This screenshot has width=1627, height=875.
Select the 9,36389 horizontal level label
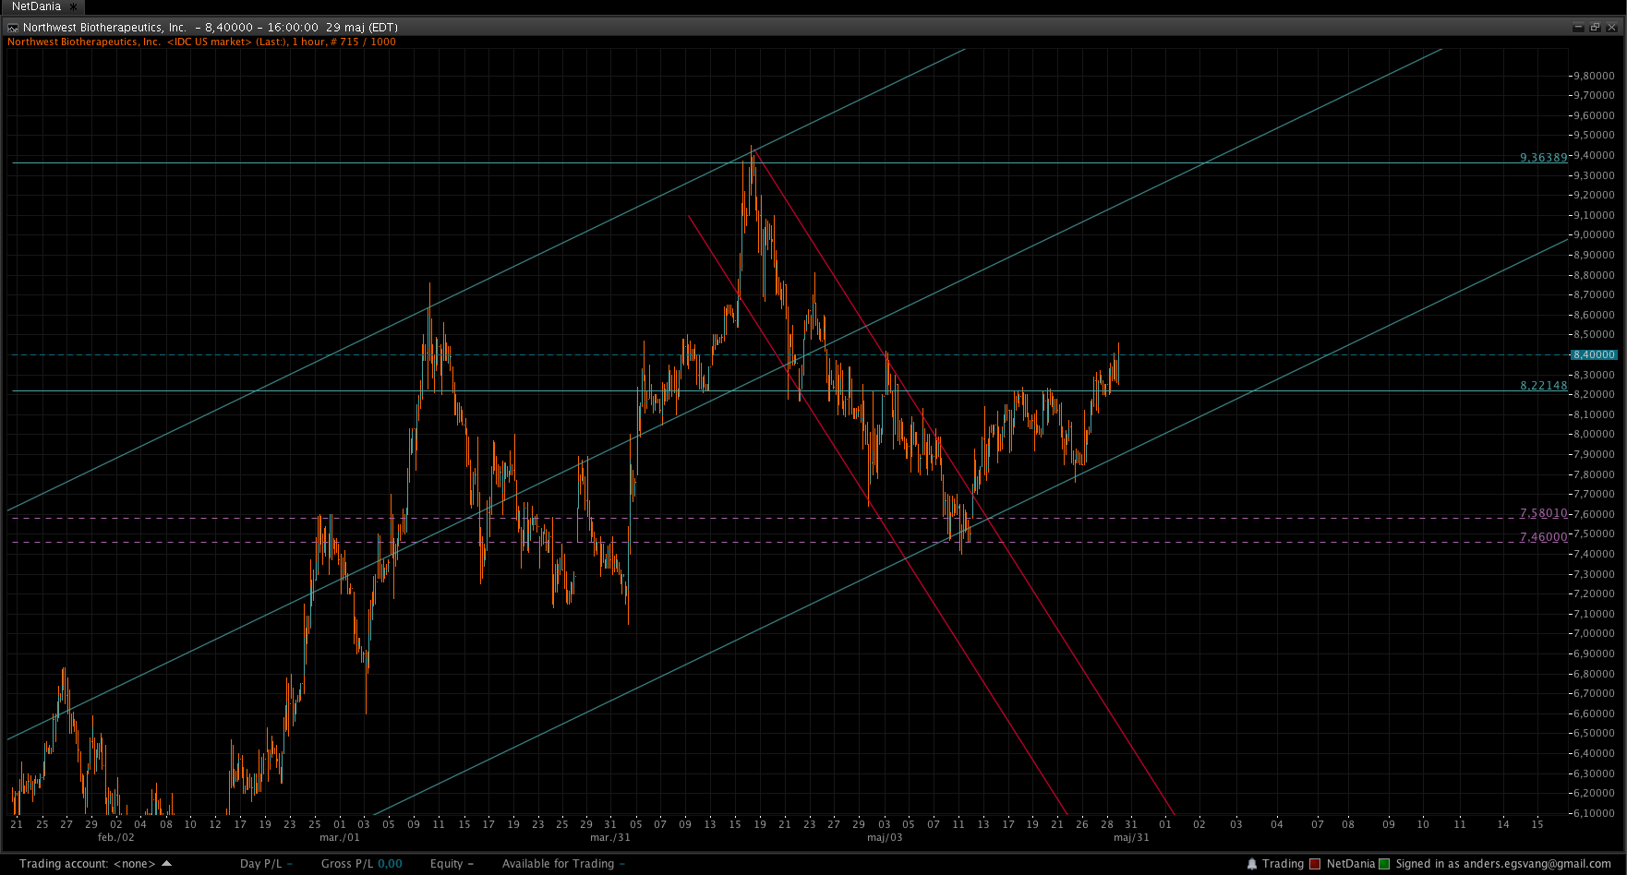point(1543,158)
